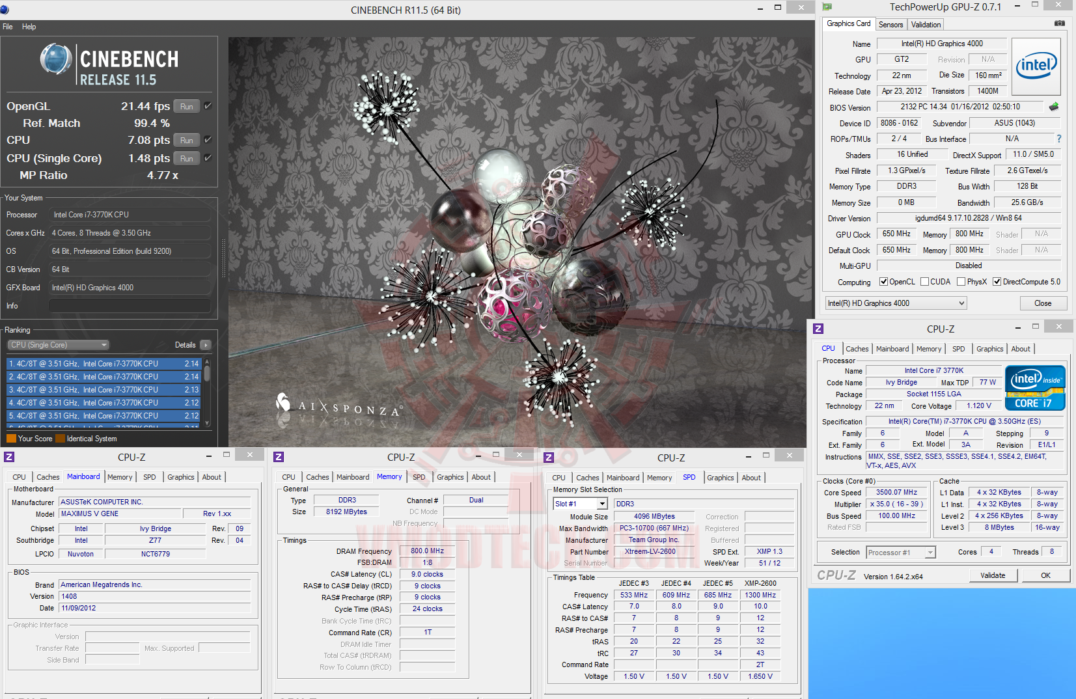
Task: Click the Ranking Details arrow button
Action: pyautogui.click(x=206, y=345)
